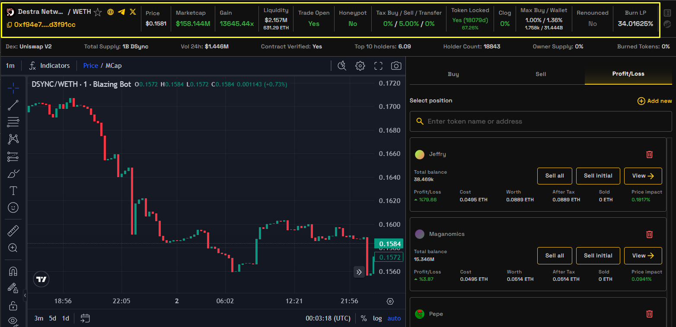The height and width of the screenshot is (327, 676).
Task: Select the ruler measure tool
Action: (13, 231)
